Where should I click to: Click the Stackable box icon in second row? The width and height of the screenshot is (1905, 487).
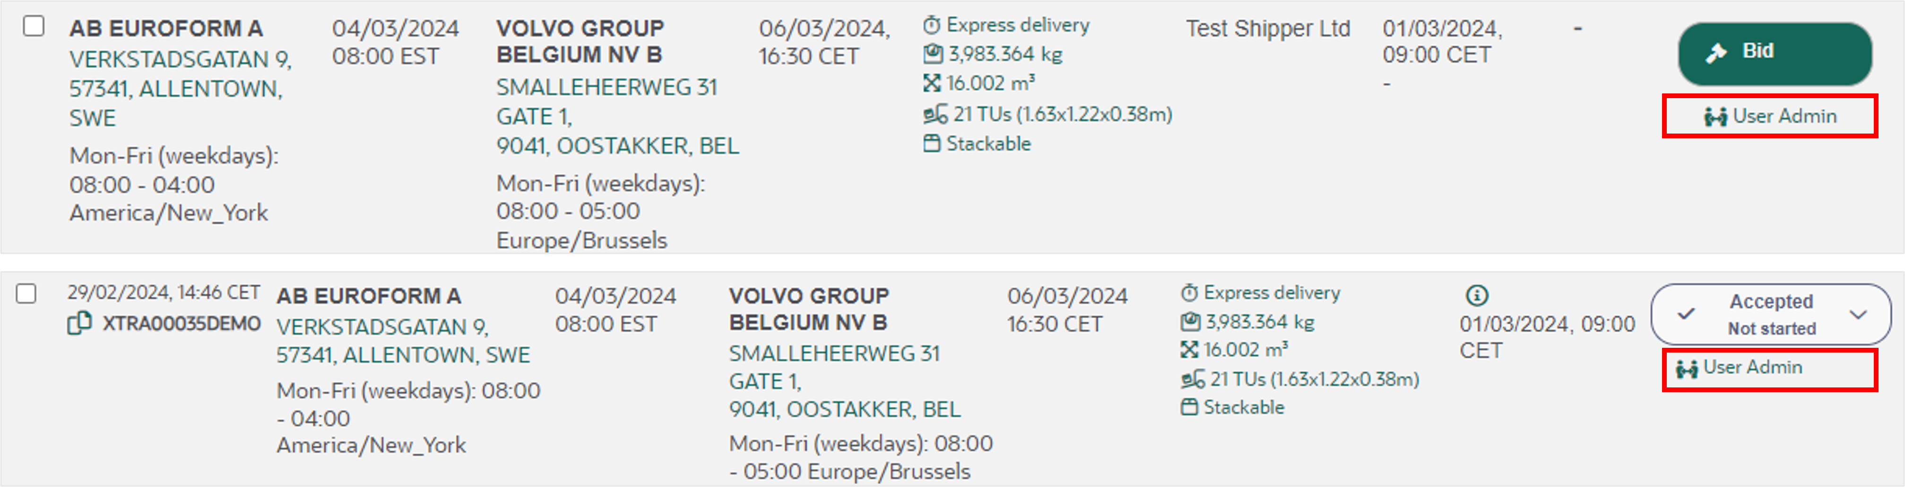[1189, 407]
